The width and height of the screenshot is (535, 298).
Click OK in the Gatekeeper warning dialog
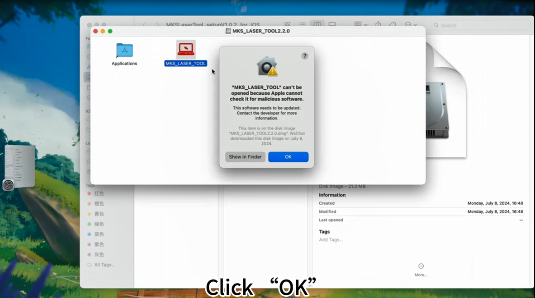click(x=289, y=157)
